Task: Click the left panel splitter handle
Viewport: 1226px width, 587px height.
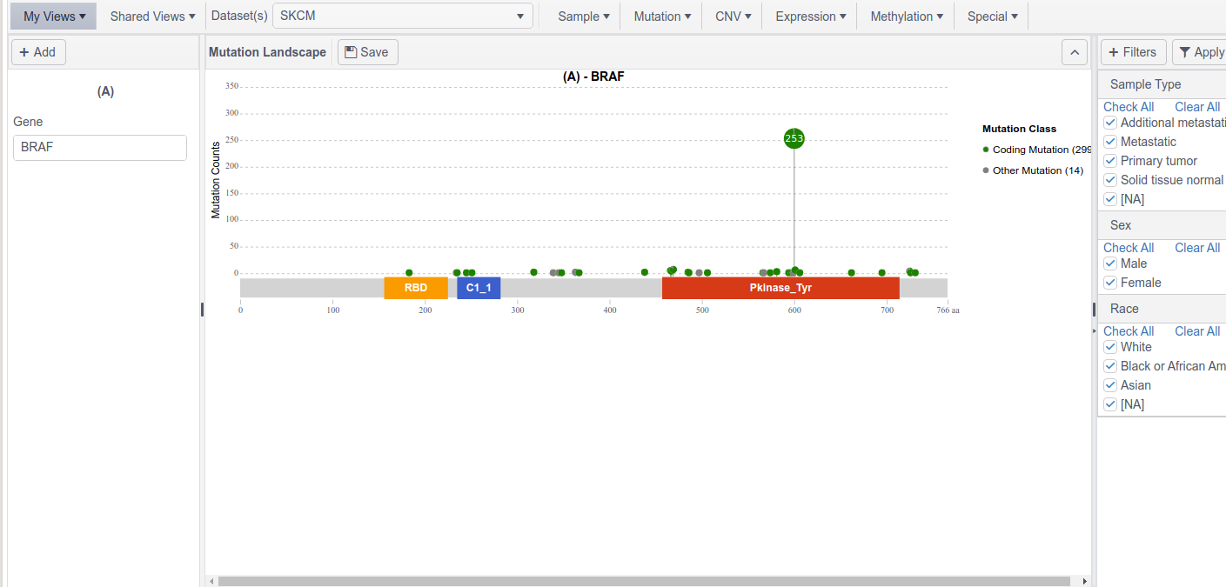Action: click(x=202, y=309)
